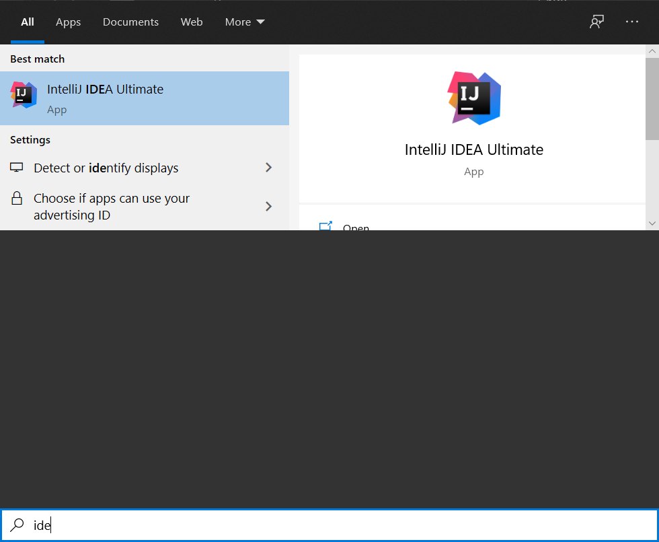The image size is (659, 542).
Task: Click the large IntelliJ IDEA logo in preview
Action: [474, 98]
